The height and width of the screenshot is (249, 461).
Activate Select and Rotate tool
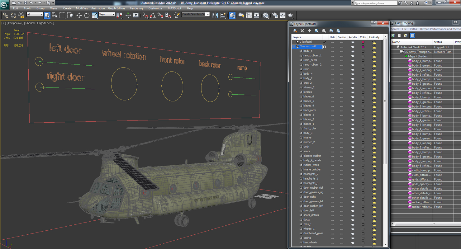87,15
